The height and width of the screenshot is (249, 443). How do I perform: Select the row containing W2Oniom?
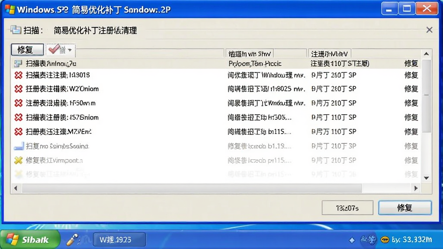[x=216, y=89]
